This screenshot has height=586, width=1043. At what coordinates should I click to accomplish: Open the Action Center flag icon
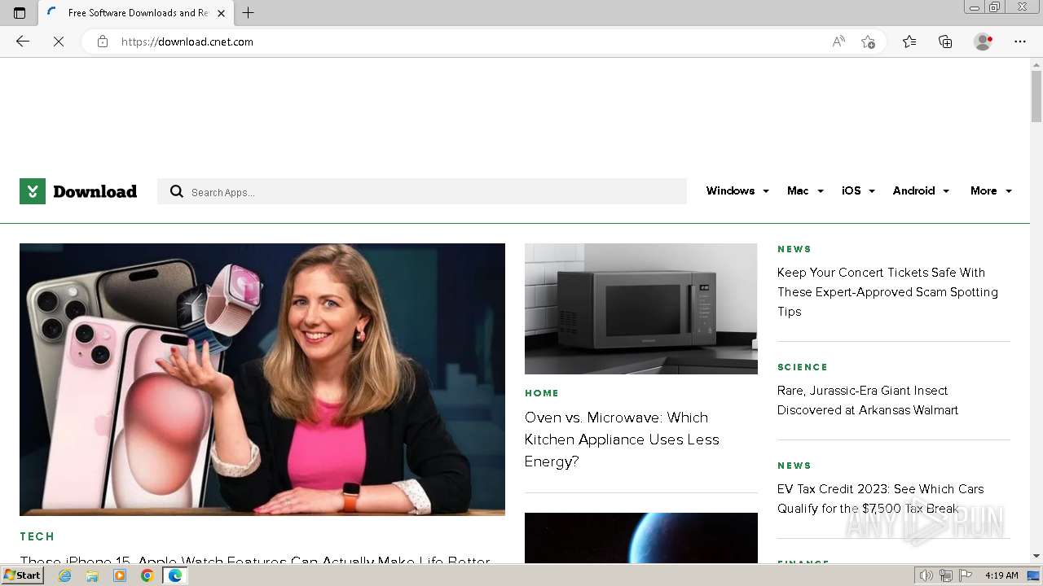click(966, 575)
